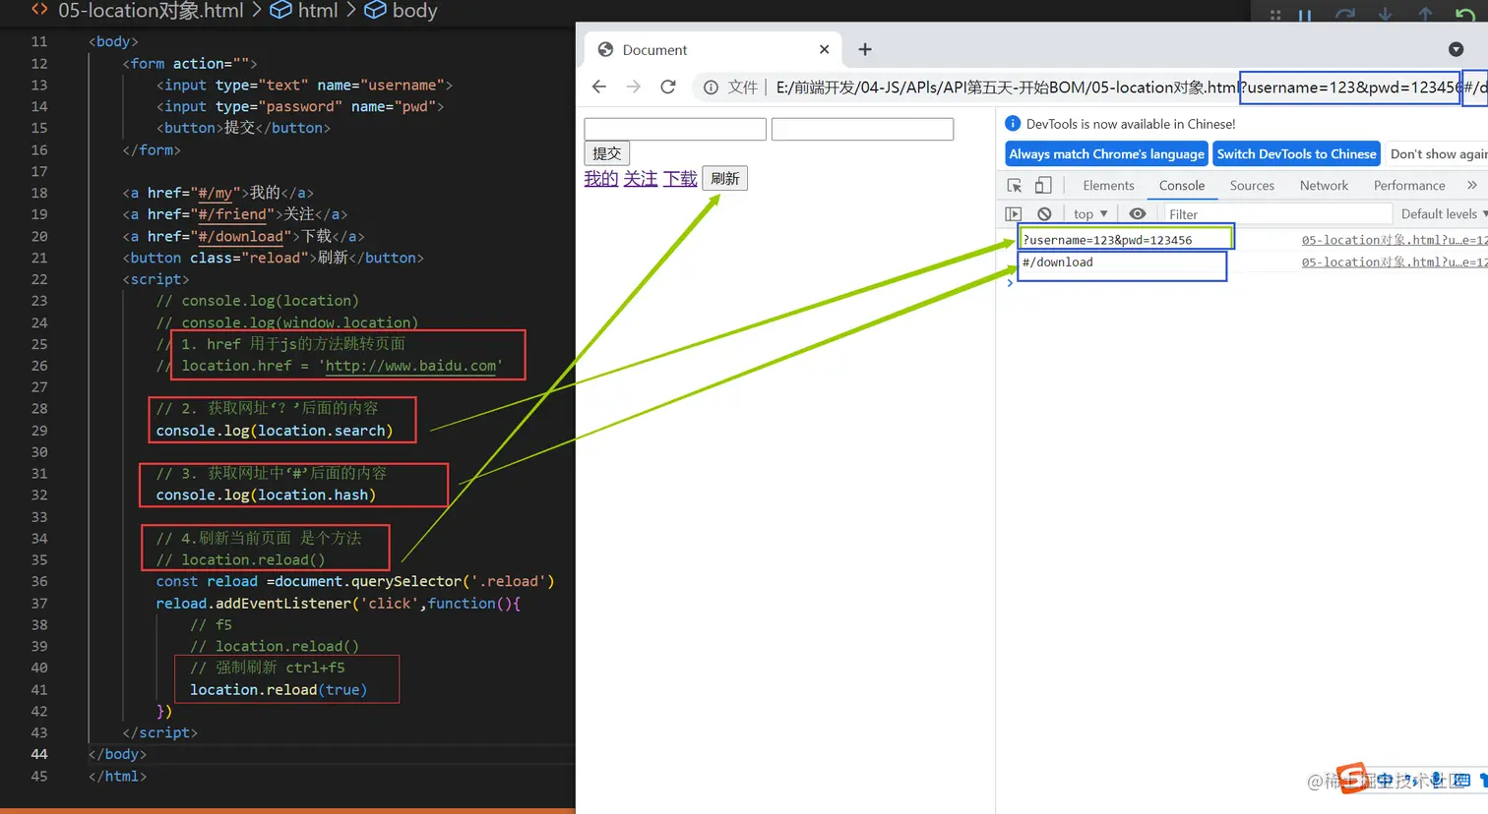Viewport: 1488px width, 814px height.
Task: Close the Document browser tab
Action: point(824,49)
